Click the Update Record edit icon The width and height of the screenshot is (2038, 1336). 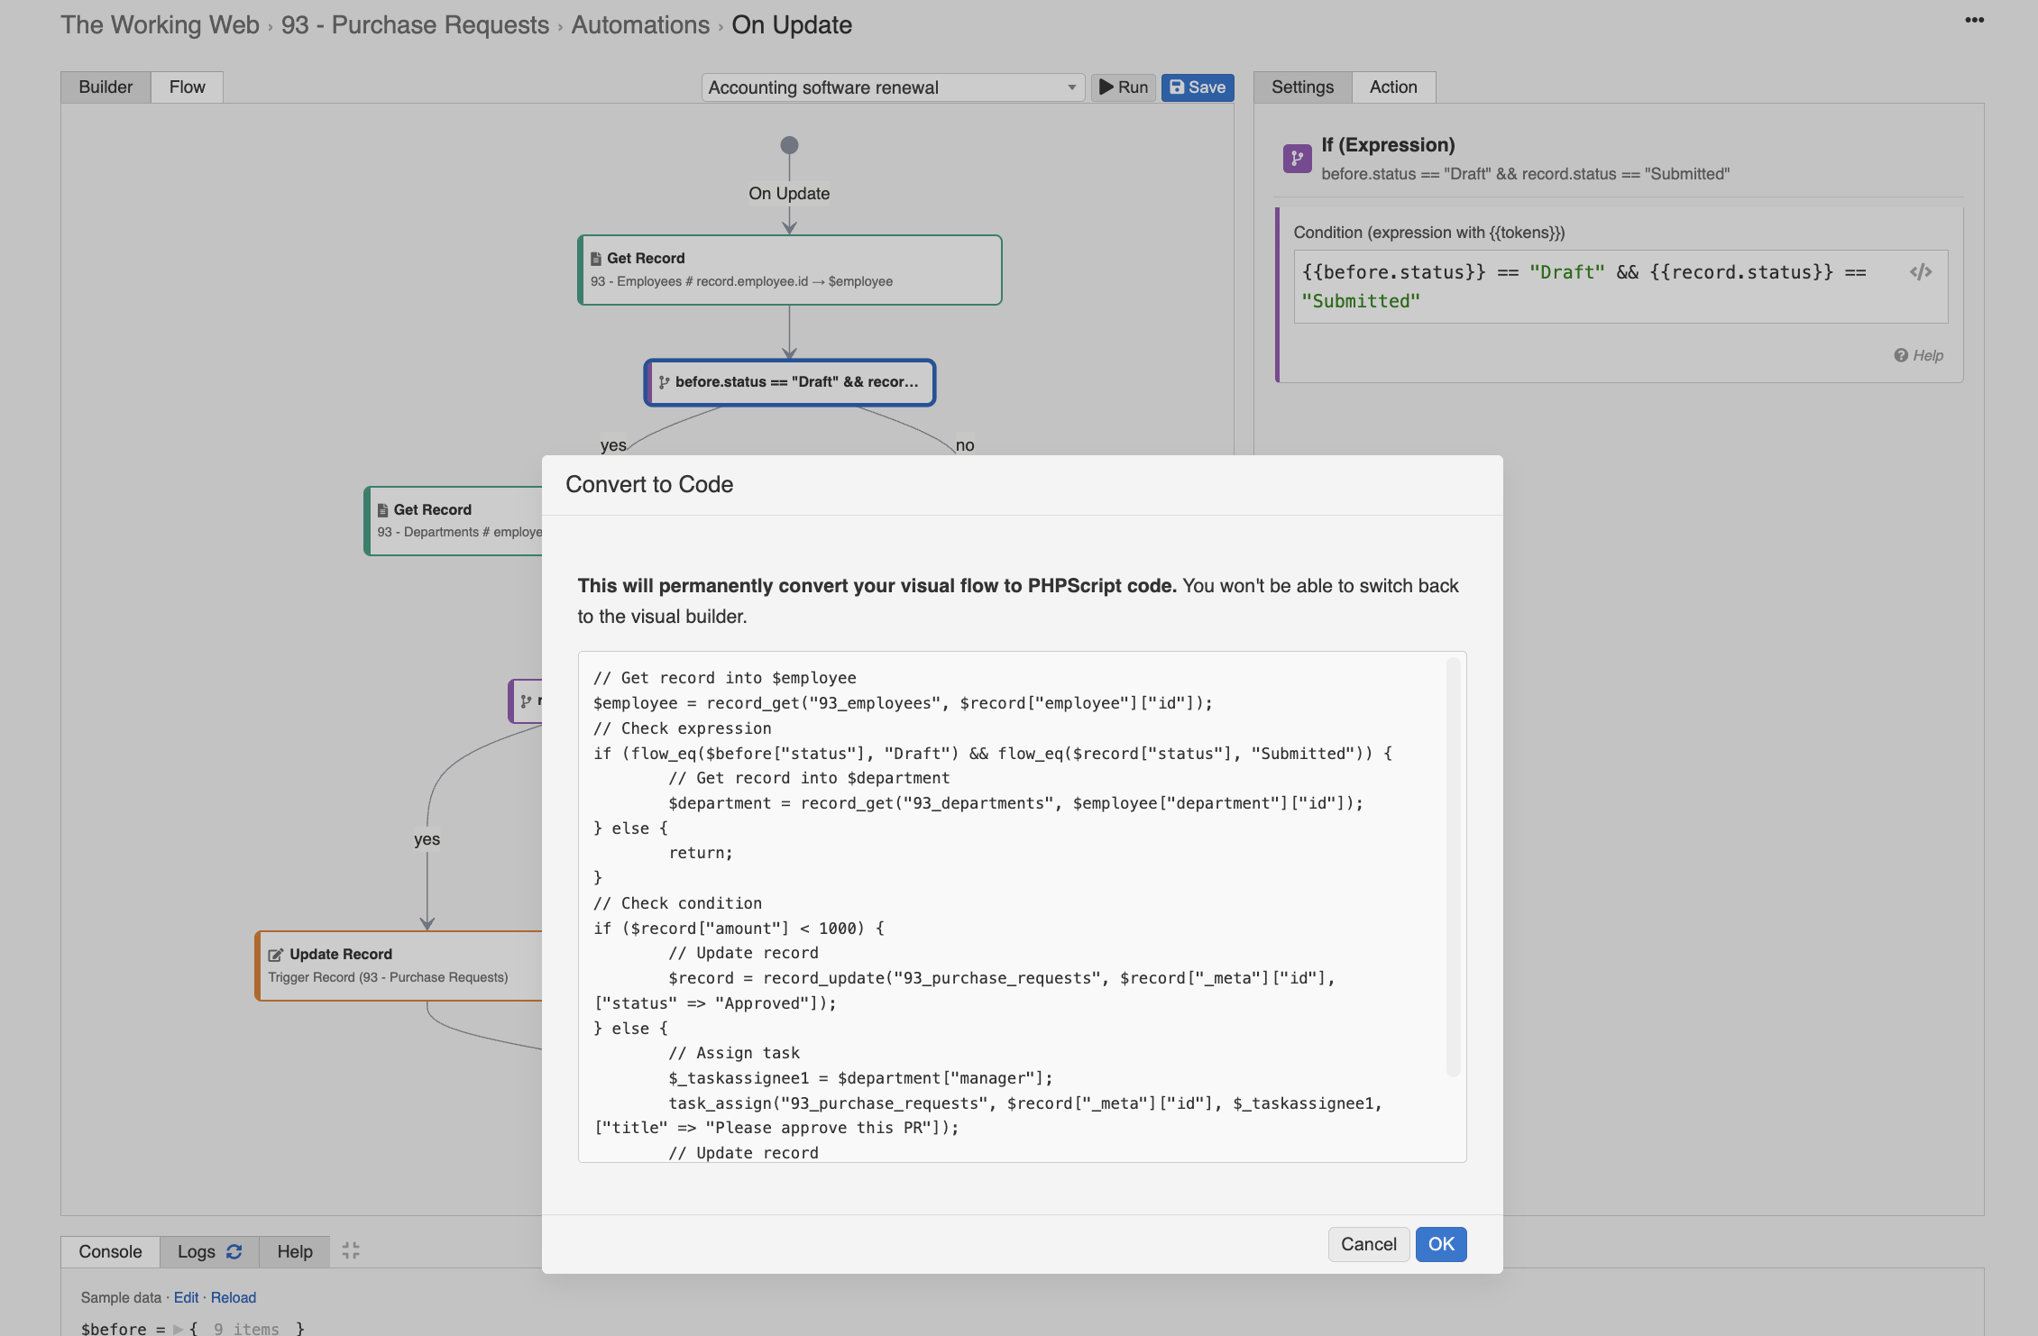[275, 955]
